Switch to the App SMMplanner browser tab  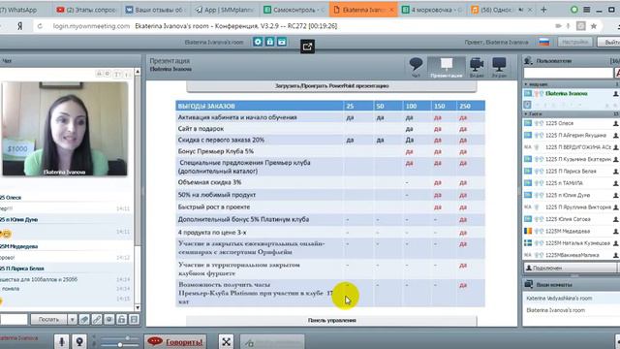tap(225, 10)
